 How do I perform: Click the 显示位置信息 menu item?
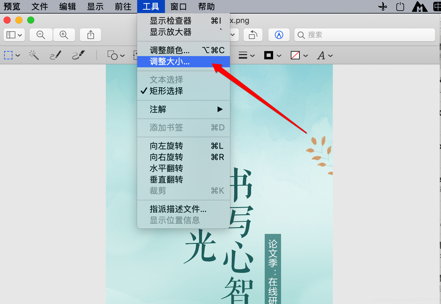click(184, 220)
